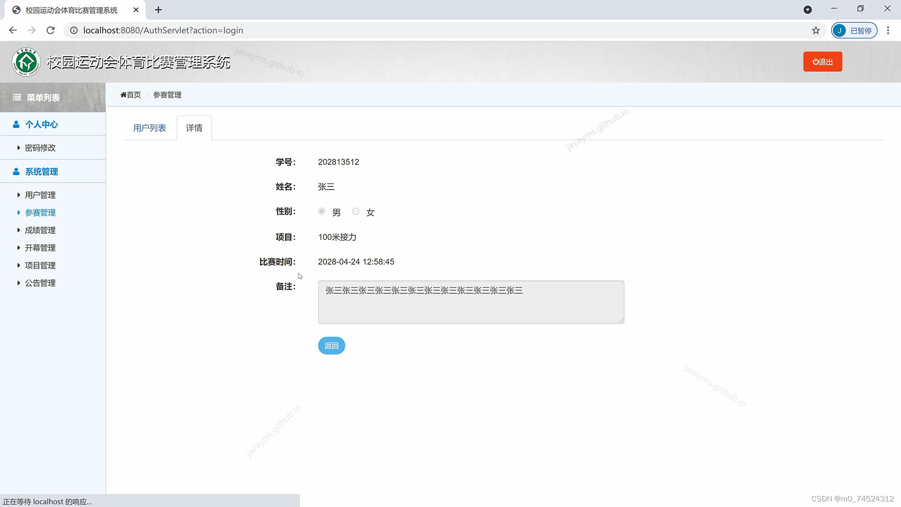Select the 男 radio button

pos(321,212)
